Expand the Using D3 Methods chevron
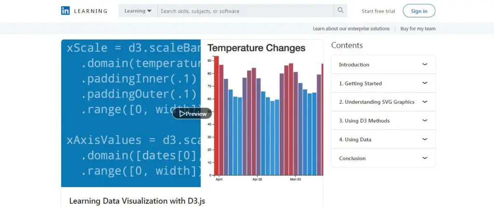Screen dimensions: 494x207 425,121
